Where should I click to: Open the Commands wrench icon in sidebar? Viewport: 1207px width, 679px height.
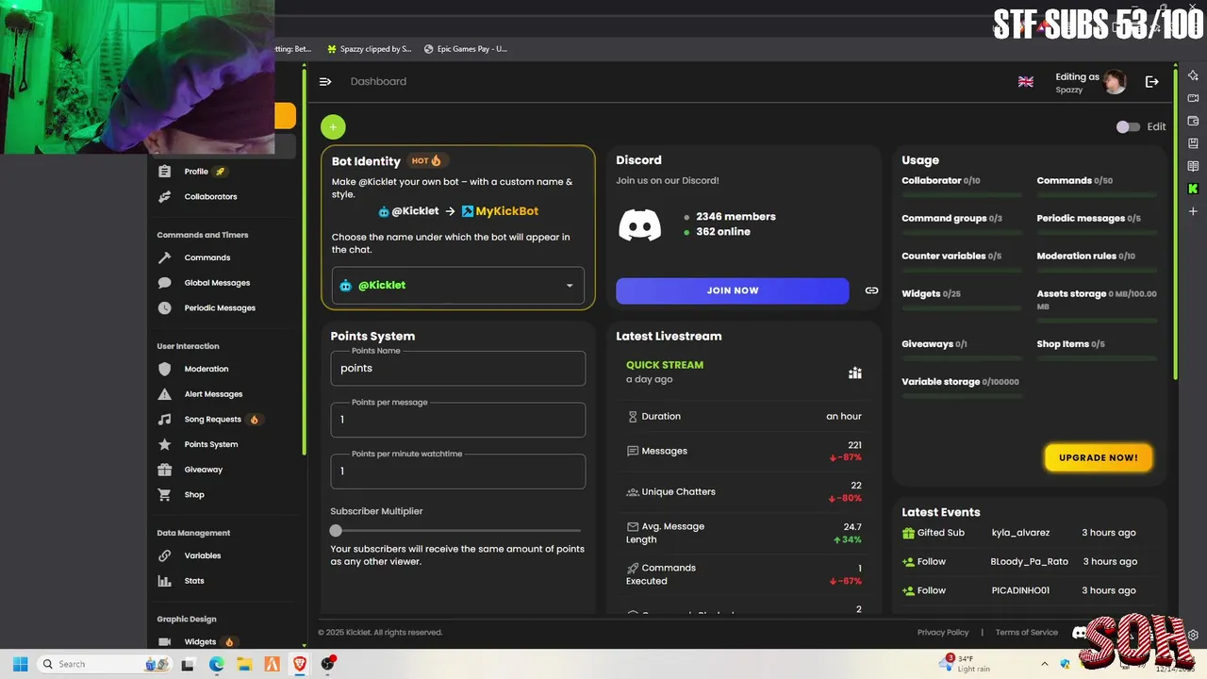pos(165,257)
